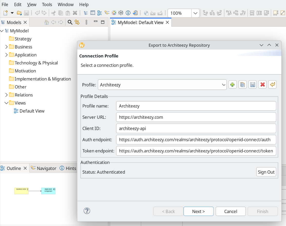Viewport: 286px width, 226px height.
Task: Click the Profile name input field
Action: [196, 106]
